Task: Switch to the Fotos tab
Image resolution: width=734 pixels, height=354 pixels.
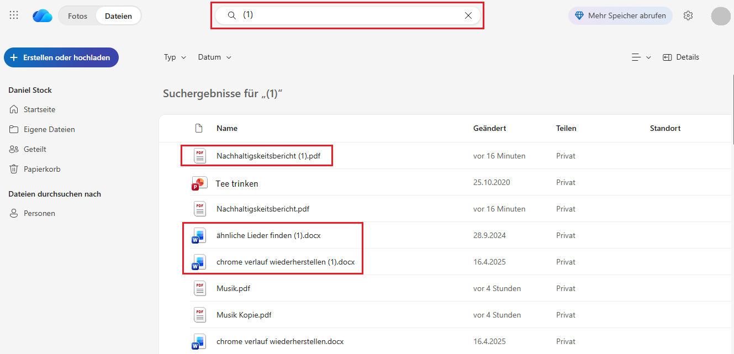Action: (x=78, y=16)
